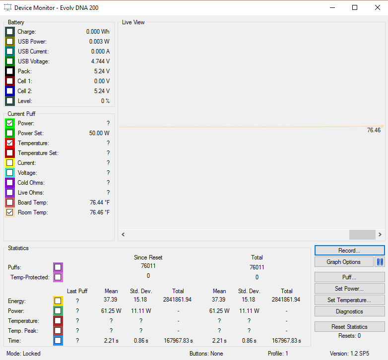Enable the Charge checkbox in Battery
This screenshot has width=388, height=360.
tap(10, 32)
